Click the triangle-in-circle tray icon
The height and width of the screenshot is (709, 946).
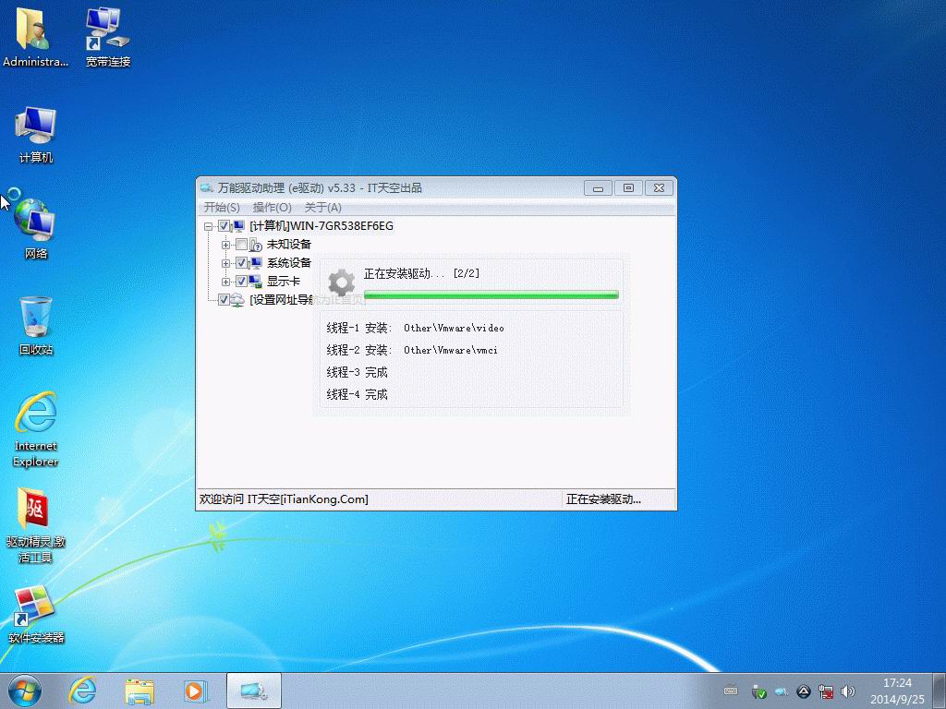[803, 691]
